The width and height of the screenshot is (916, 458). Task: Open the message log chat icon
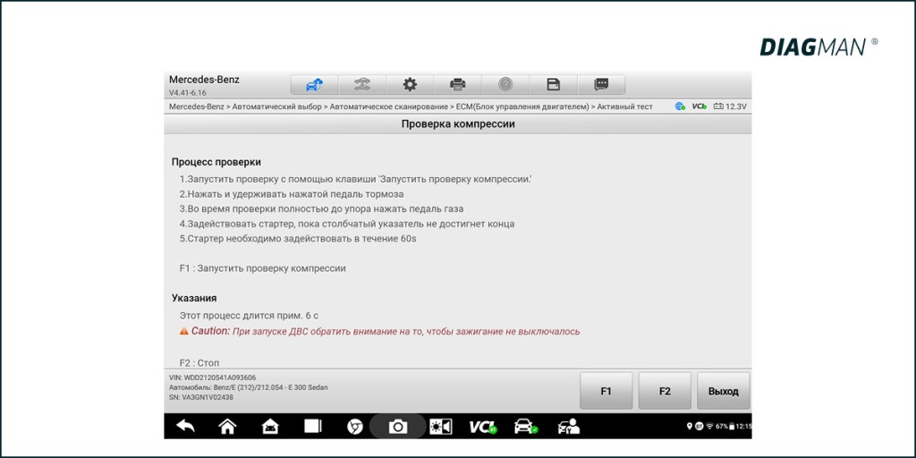[601, 85]
